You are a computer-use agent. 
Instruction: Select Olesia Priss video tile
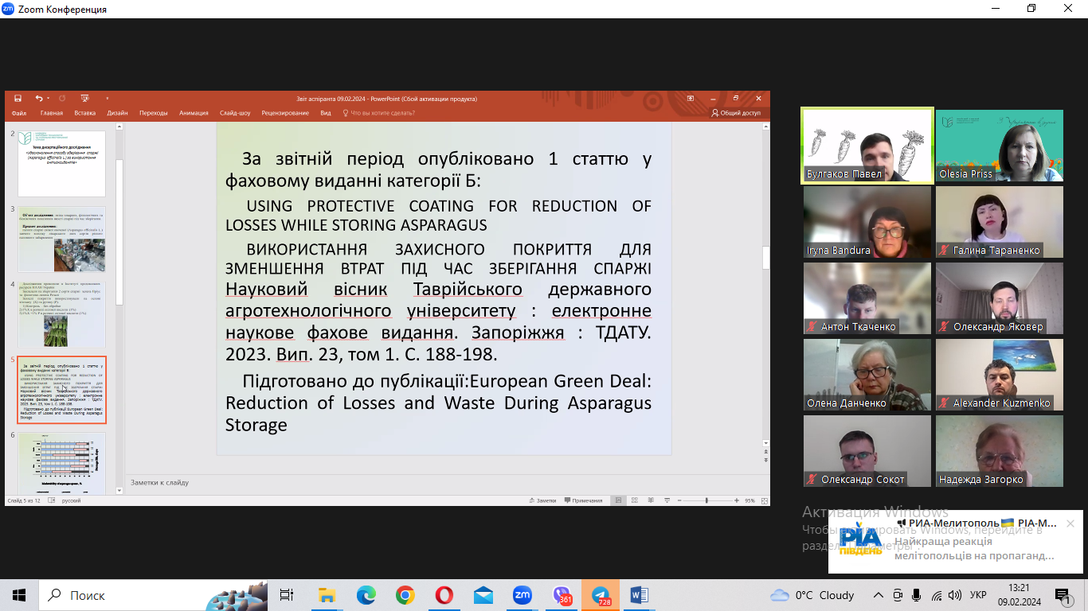click(1000, 146)
